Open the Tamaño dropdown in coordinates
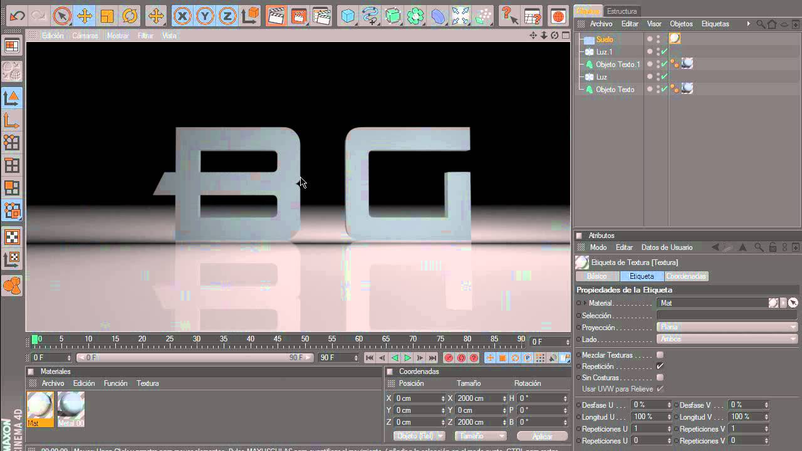This screenshot has width=802, height=451. pos(480,436)
